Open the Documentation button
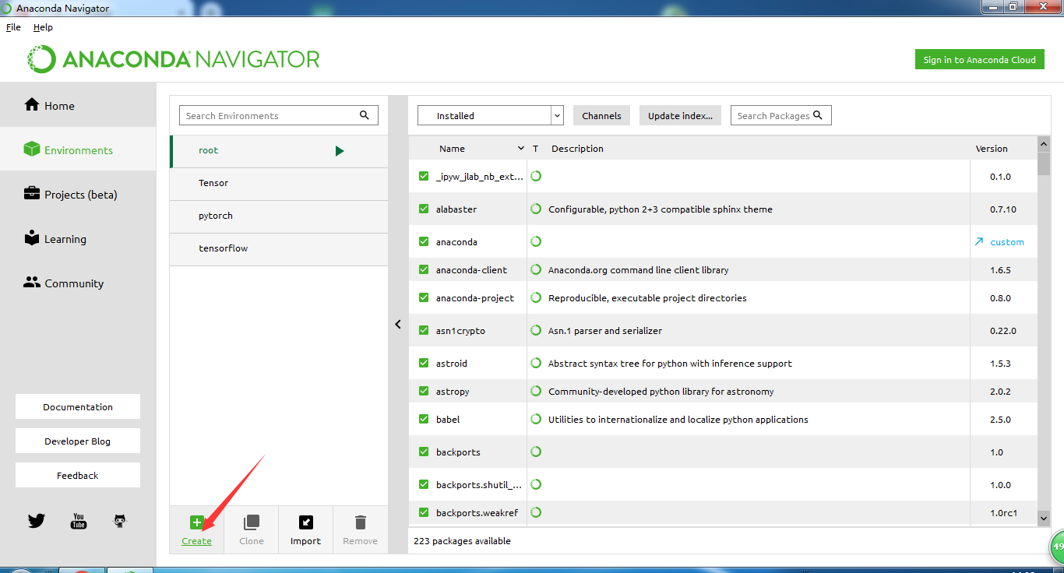 [78, 406]
